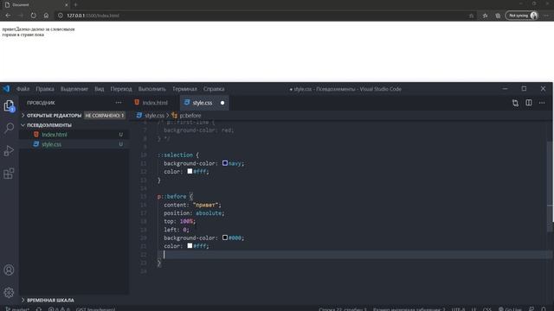Click the site information icon in address bar

pos(61,16)
